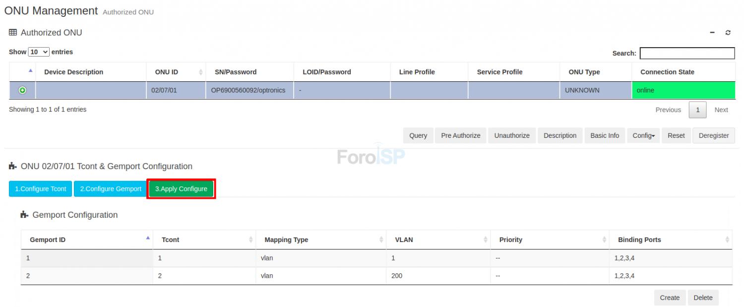Delete the selected gemport entry
This screenshot has height=307, width=744.
[x=702, y=298]
